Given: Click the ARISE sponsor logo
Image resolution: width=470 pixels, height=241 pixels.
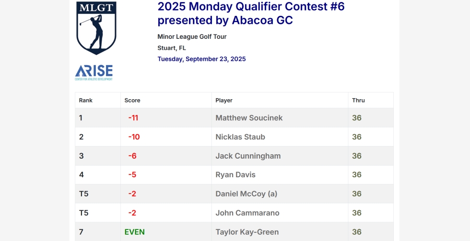Looking at the screenshot, I should [94, 72].
